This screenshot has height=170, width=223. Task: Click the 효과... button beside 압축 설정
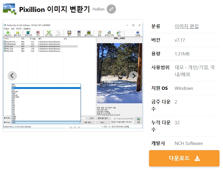coord(103,122)
